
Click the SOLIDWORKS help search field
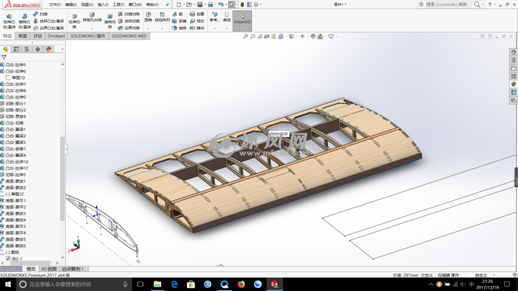tap(447, 4)
